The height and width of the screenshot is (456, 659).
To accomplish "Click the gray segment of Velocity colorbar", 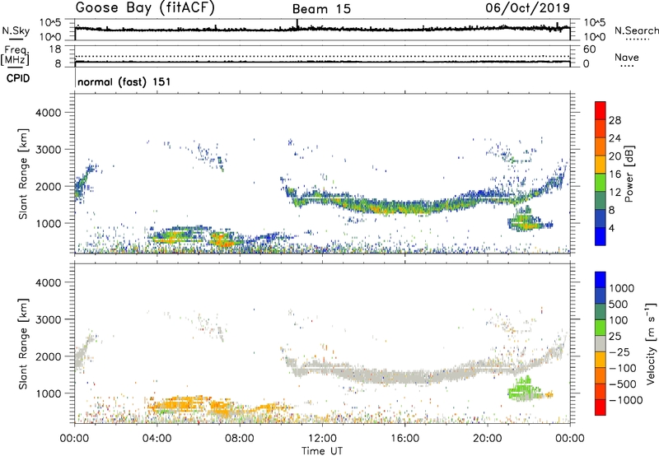I will (601, 344).
